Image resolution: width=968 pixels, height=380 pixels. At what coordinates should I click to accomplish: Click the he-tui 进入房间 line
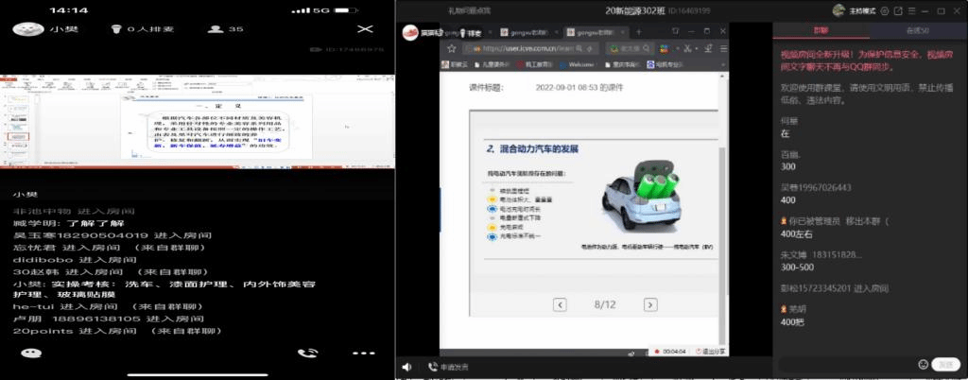[108, 306]
